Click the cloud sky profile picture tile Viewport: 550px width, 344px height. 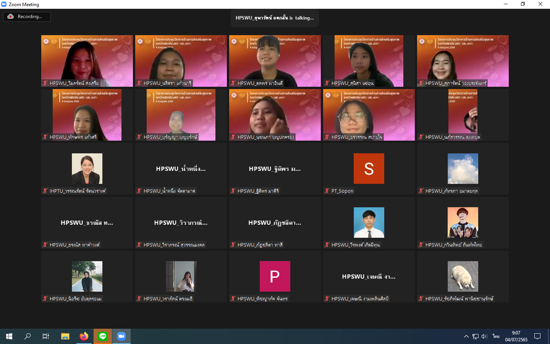pyautogui.click(x=463, y=169)
